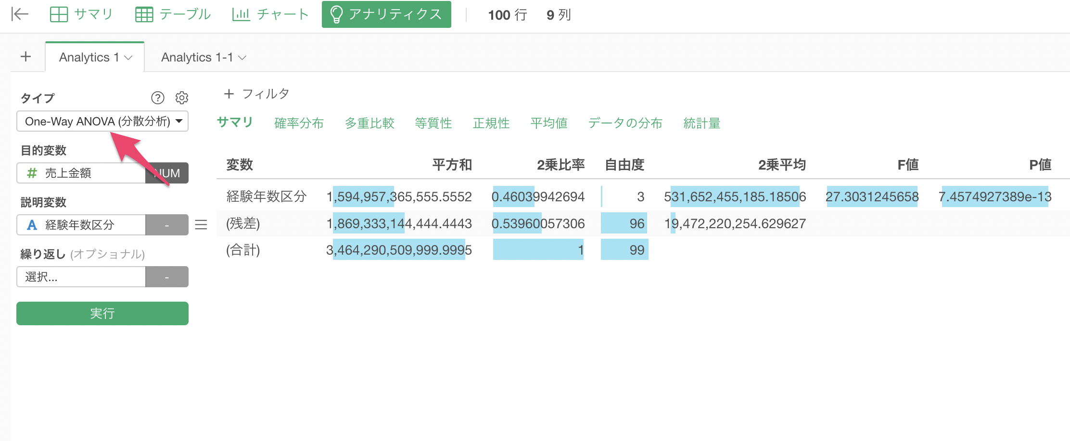Click the collapse sidebar arrow icon
The width and height of the screenshot is (1070, 441).
pos(20,14)
